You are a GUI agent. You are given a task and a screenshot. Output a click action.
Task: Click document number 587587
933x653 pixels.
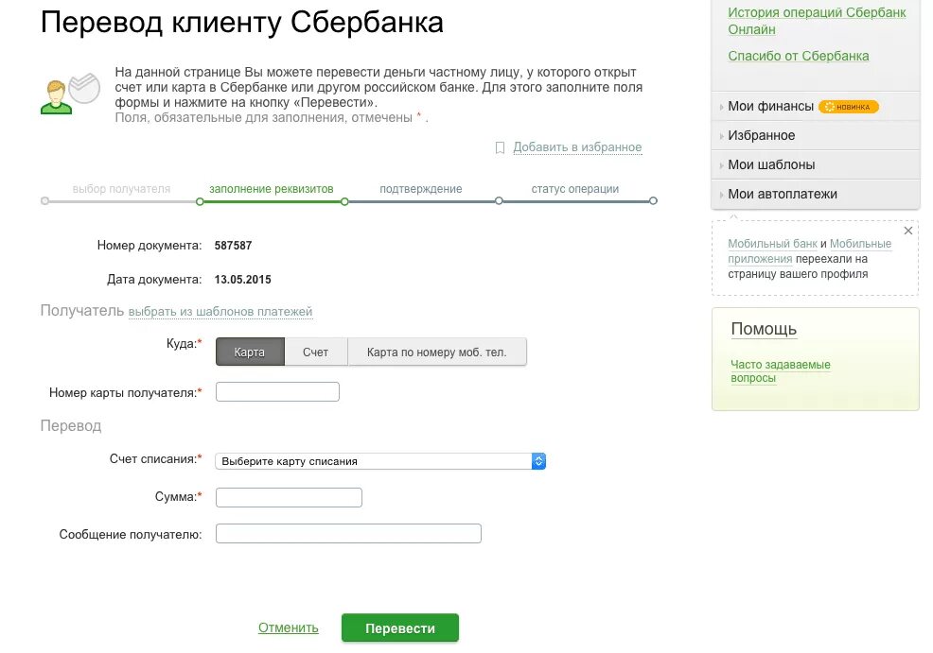tap(233, 246)
